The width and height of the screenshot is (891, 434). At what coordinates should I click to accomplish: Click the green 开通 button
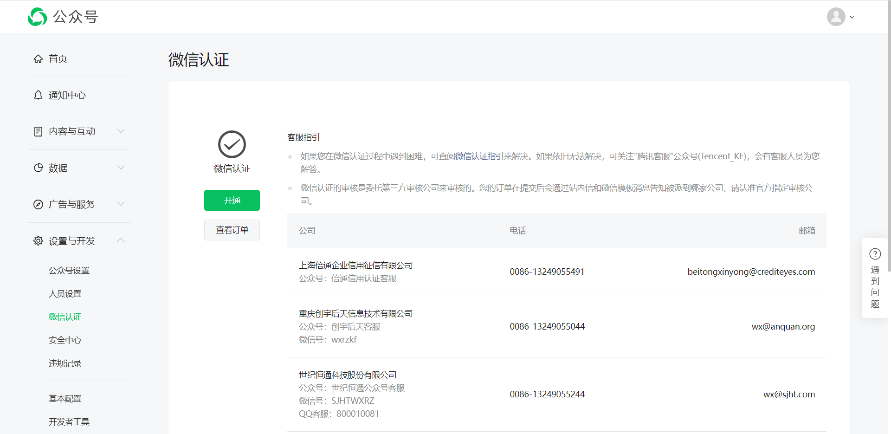232,200
